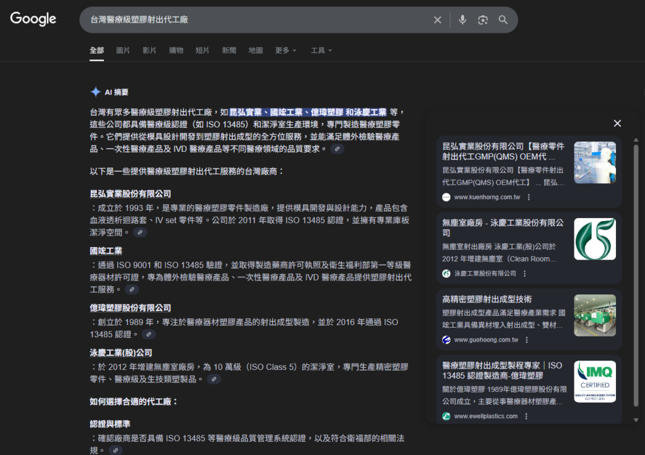
Task: Open source link icon after 認證與標準 text
Action: (116, 451)
